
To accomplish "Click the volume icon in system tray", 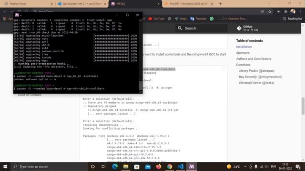I will 266,167.
